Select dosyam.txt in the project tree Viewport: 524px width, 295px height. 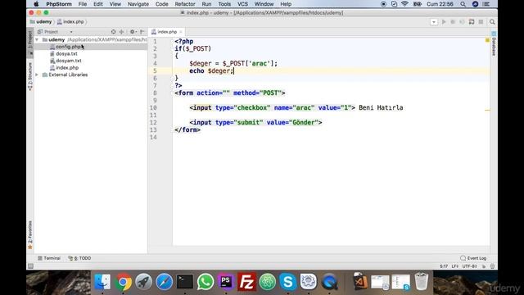65,61
